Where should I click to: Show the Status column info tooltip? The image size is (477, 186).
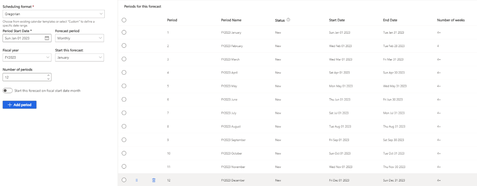[x=288, y=20]
